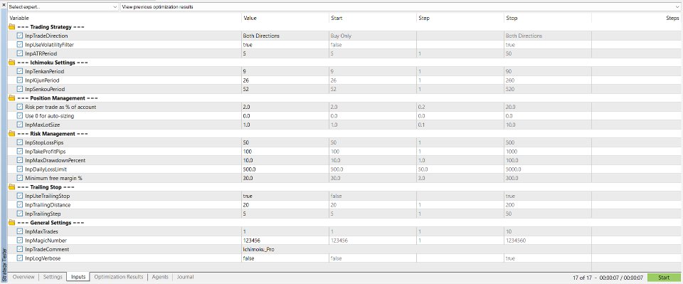Screen dimensions: 683x284
Task: Select the InpTradeComment value Ichimoku_Pro
Action: tap(259, 250)
